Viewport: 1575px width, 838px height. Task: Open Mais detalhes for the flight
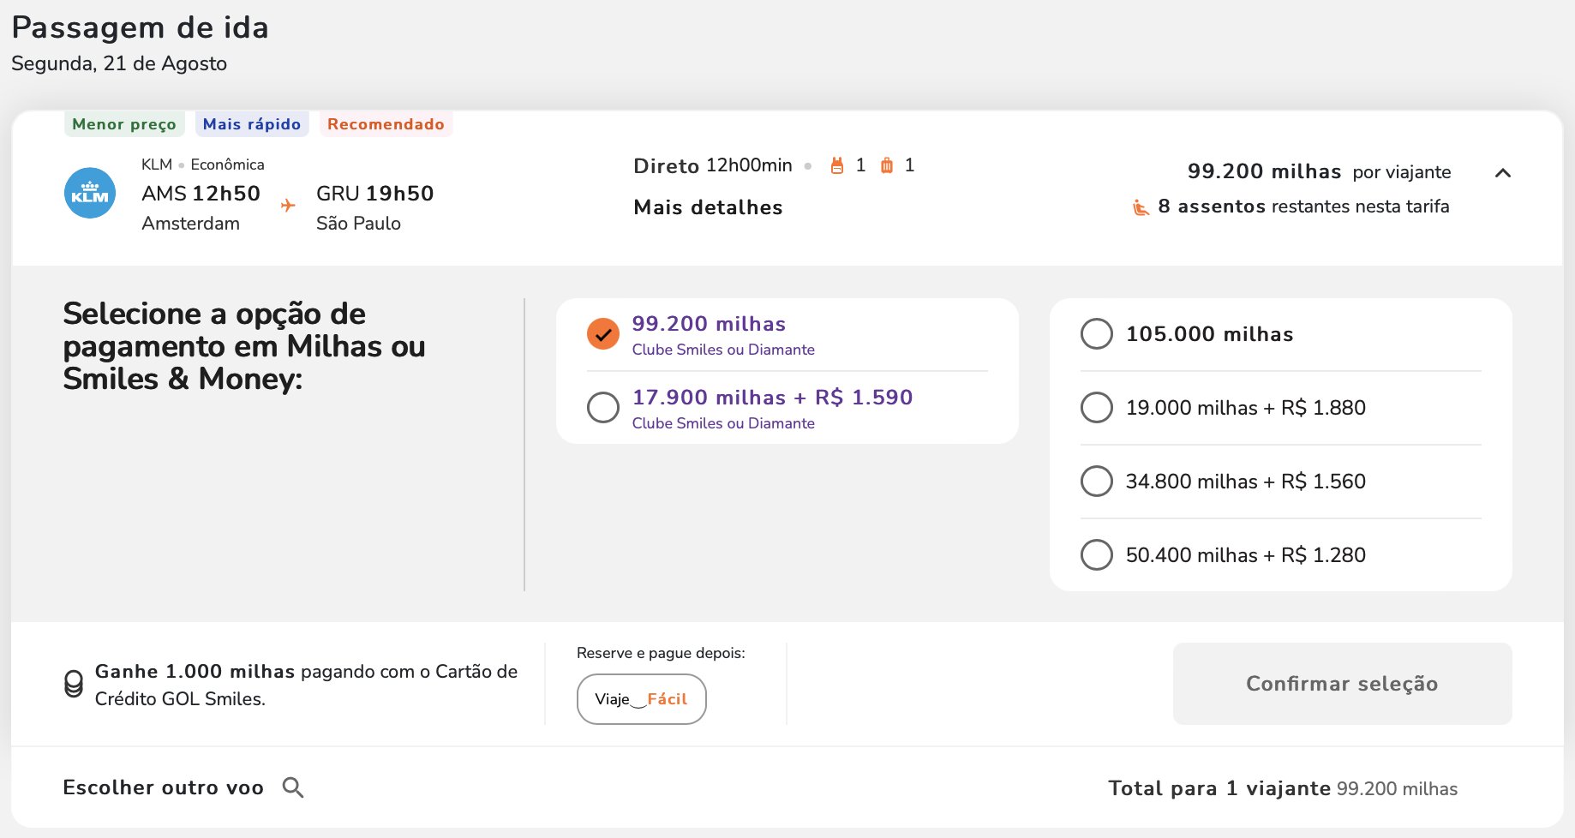708,207
